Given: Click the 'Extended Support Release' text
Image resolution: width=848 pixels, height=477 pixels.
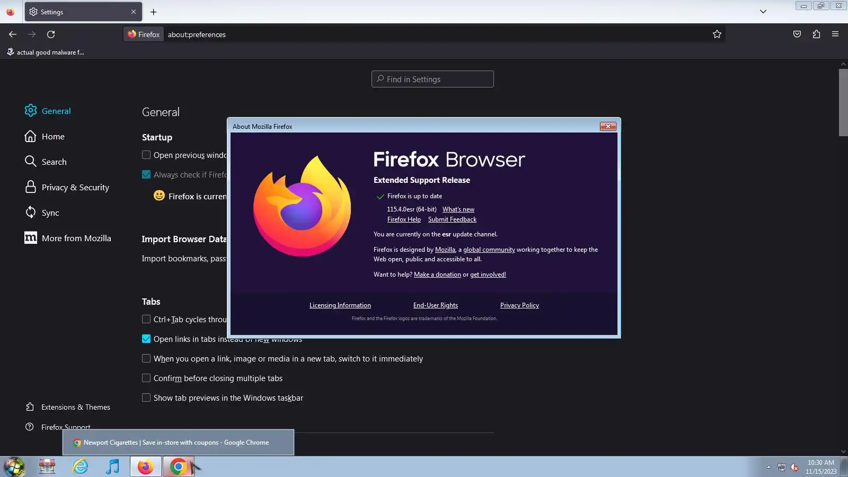Looking at the screenshot, I should coord(422,180).
